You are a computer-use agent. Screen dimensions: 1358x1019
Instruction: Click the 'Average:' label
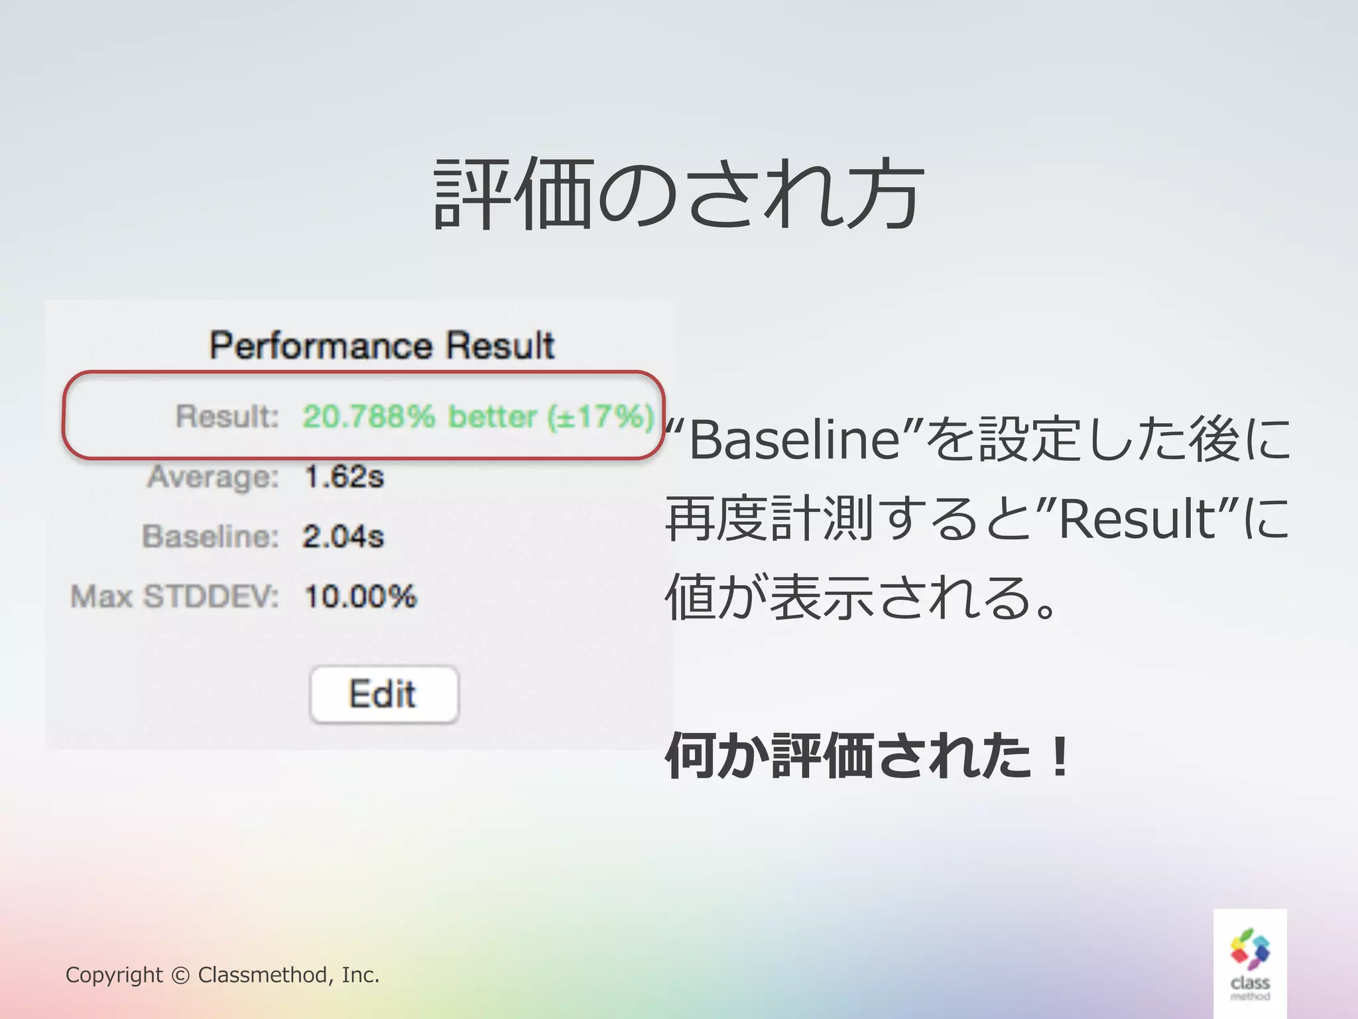(x=214, y=477)
